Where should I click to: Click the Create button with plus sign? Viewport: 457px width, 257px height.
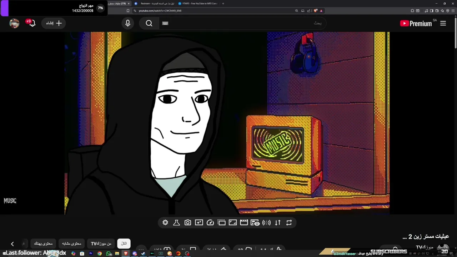pos(54,23)
